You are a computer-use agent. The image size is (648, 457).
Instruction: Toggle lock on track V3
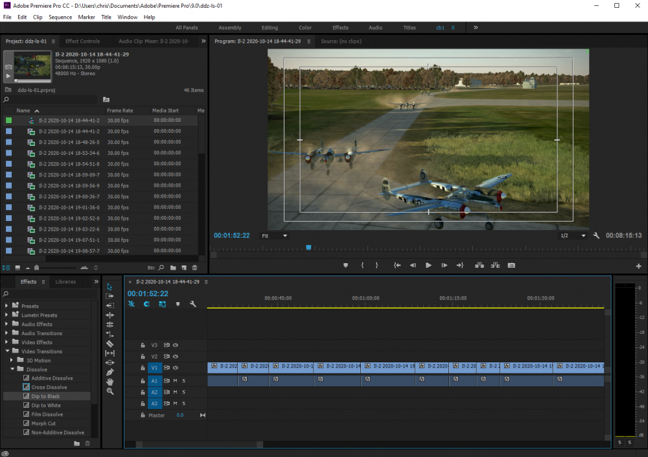pos(143,346)
